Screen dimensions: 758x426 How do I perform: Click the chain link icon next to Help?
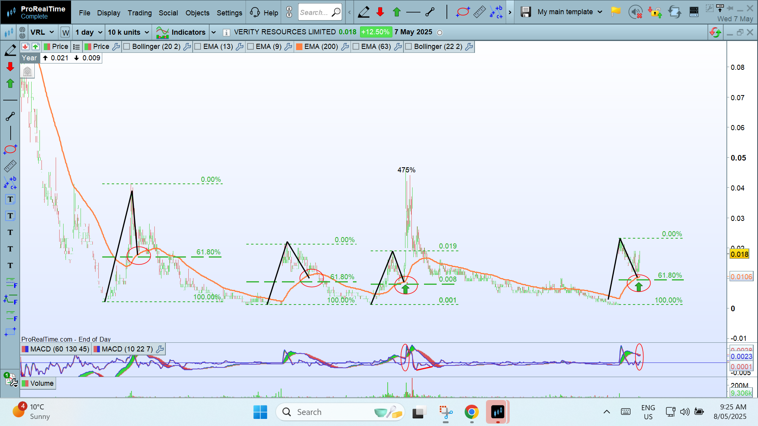click(x=289, y=12)
